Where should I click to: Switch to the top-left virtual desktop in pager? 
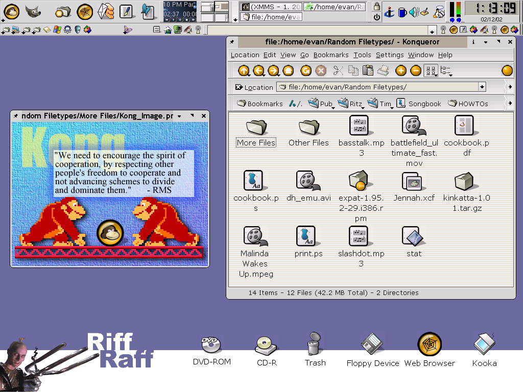click(x=207, y=6)
